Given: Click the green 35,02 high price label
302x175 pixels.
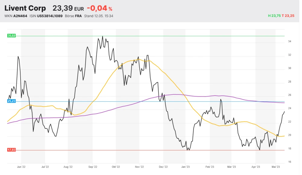Looking at the screenshot, I should [x=11, y=36].
